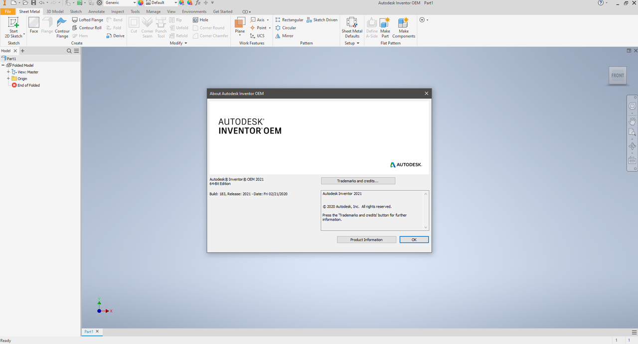The image size is (638, 344).
Task: Select the Hole tool
Action: click(201, 20)
